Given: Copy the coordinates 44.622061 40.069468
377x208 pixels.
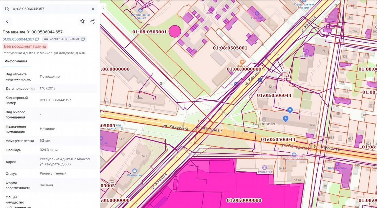Looking at the screenshot, I should coord(83,39).
